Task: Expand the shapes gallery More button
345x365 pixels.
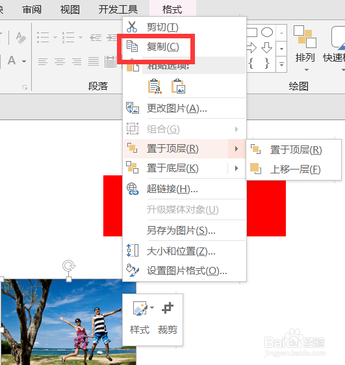Action: coord(281,64)
